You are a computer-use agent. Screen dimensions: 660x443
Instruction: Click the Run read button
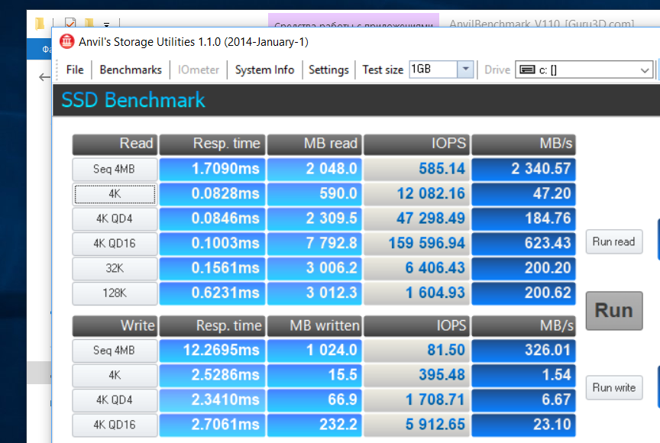click(x=614, y=241)
